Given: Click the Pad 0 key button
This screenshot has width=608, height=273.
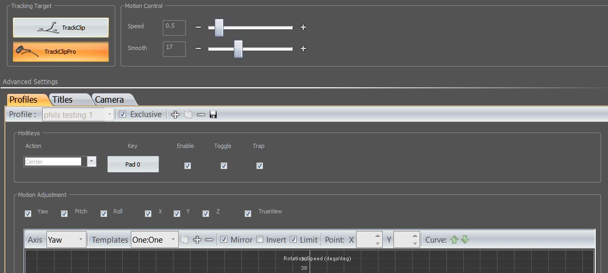Looking at the screenshot, I should click(x=133, y=164).
